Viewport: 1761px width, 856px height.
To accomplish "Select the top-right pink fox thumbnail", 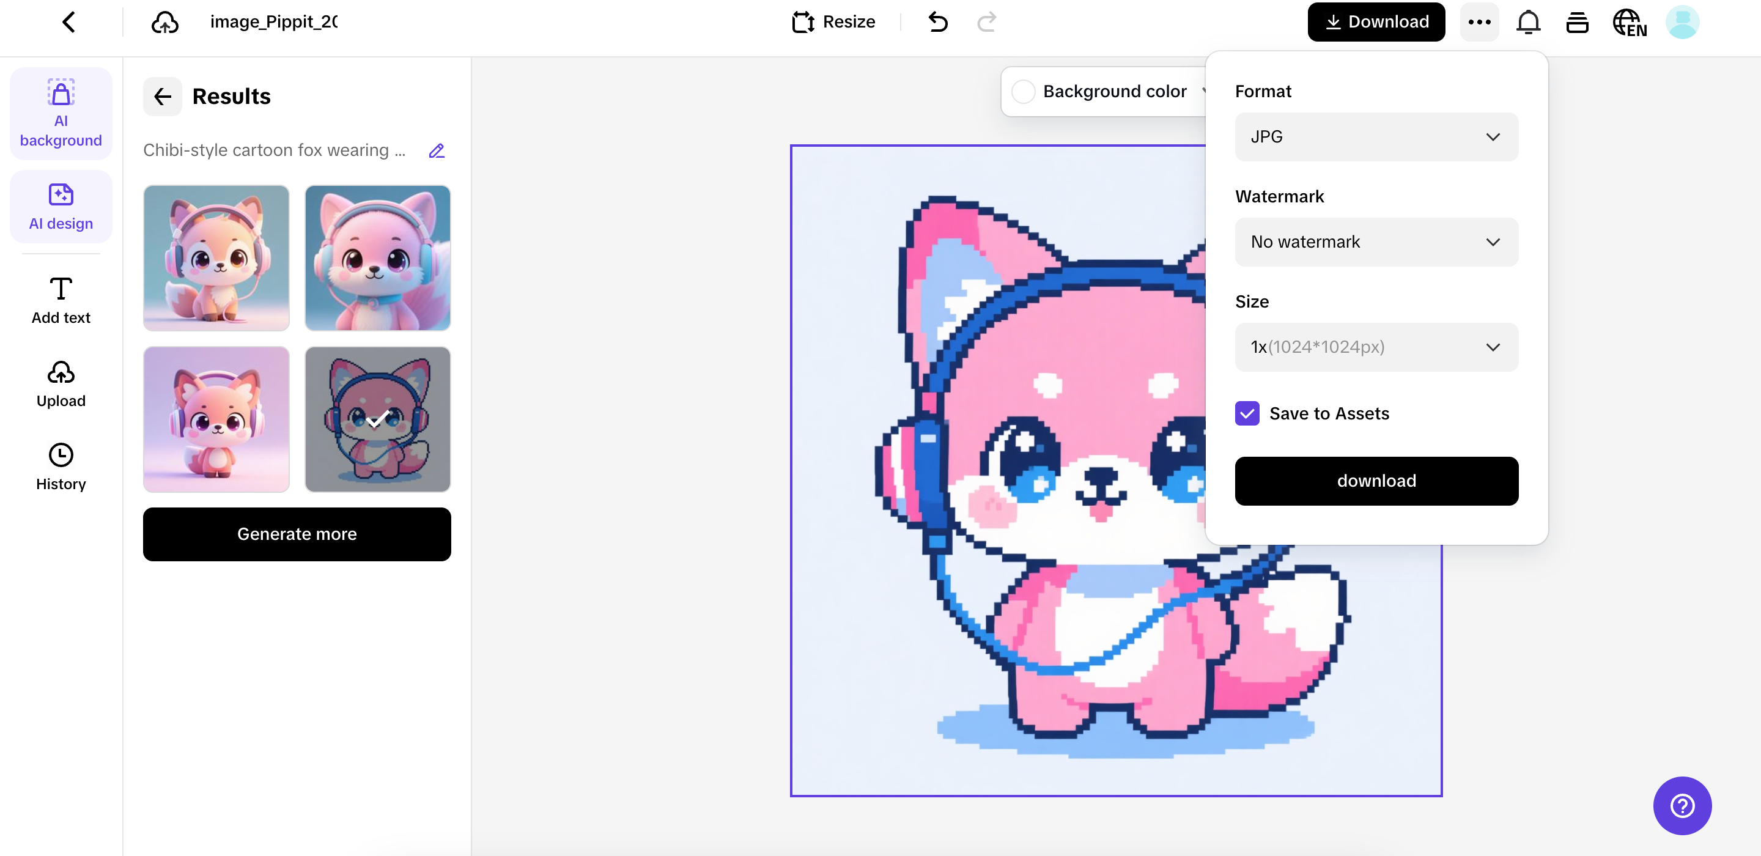I will coord(377,258).
